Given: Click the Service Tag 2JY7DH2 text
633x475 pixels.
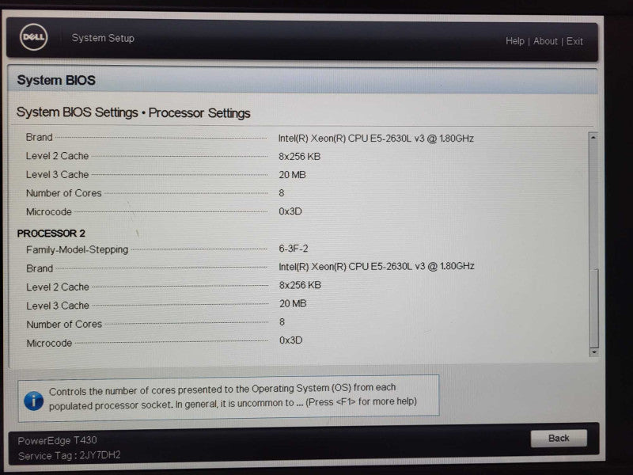Looking at the screenshot, I should 70,456.
